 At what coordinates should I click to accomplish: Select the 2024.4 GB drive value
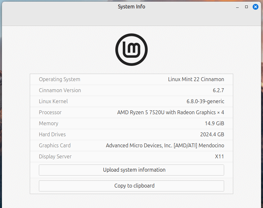point(212,134)
